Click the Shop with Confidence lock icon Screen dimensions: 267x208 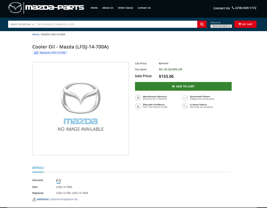point(138,106)
